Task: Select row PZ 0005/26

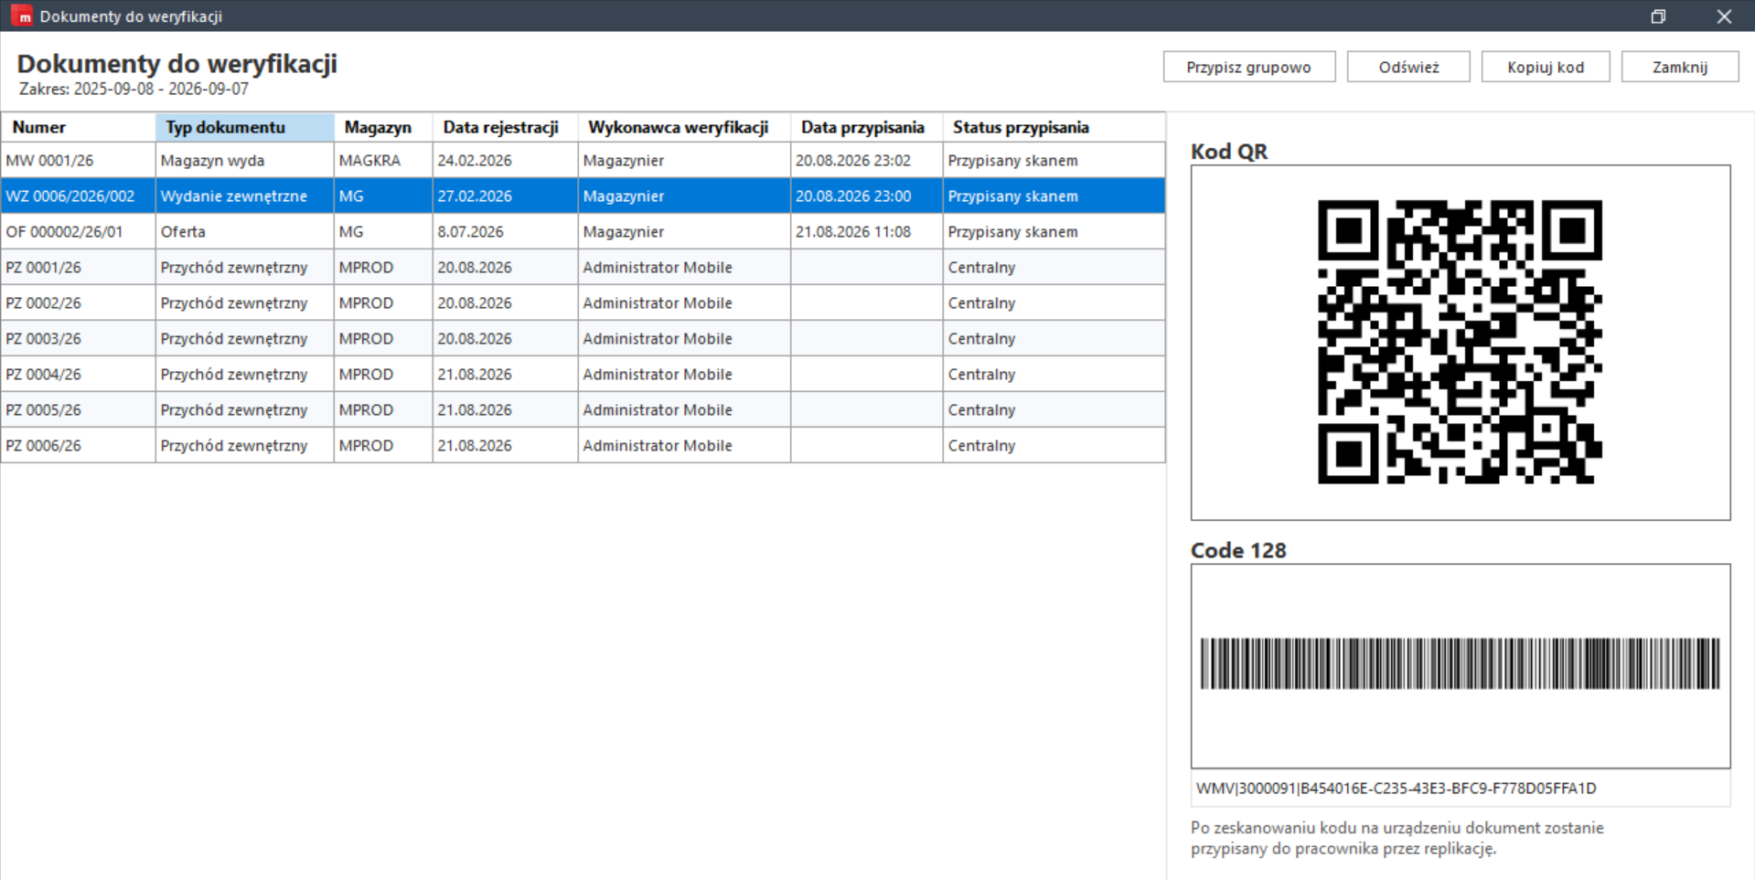Action: pos(583,409)
